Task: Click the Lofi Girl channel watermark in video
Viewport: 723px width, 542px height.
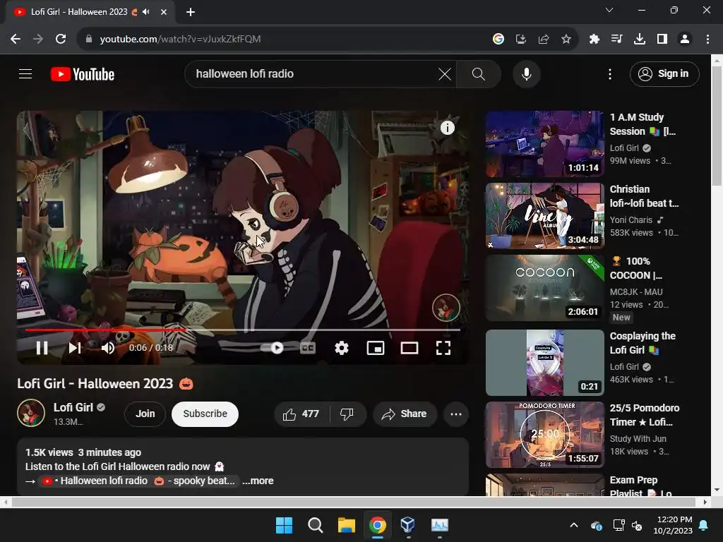Action: coord(446,308)
